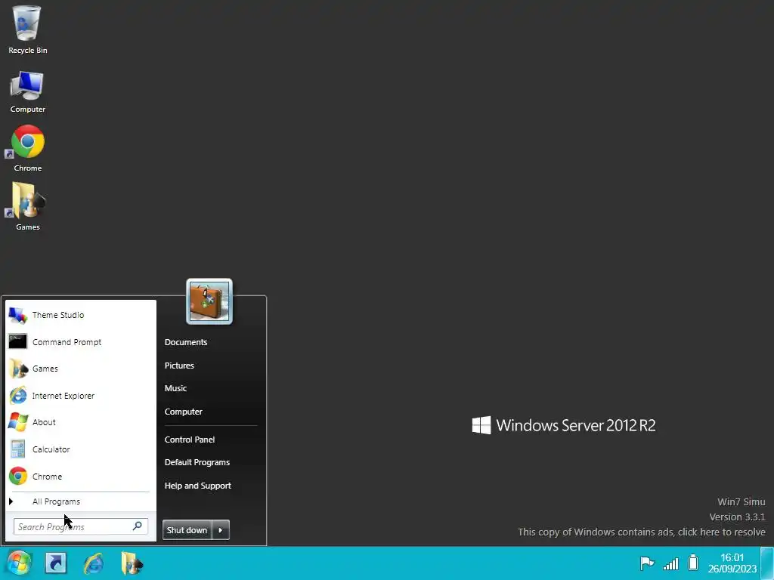
Task: Click the Calculator icon in Start menu
Action: click(18, 449)
